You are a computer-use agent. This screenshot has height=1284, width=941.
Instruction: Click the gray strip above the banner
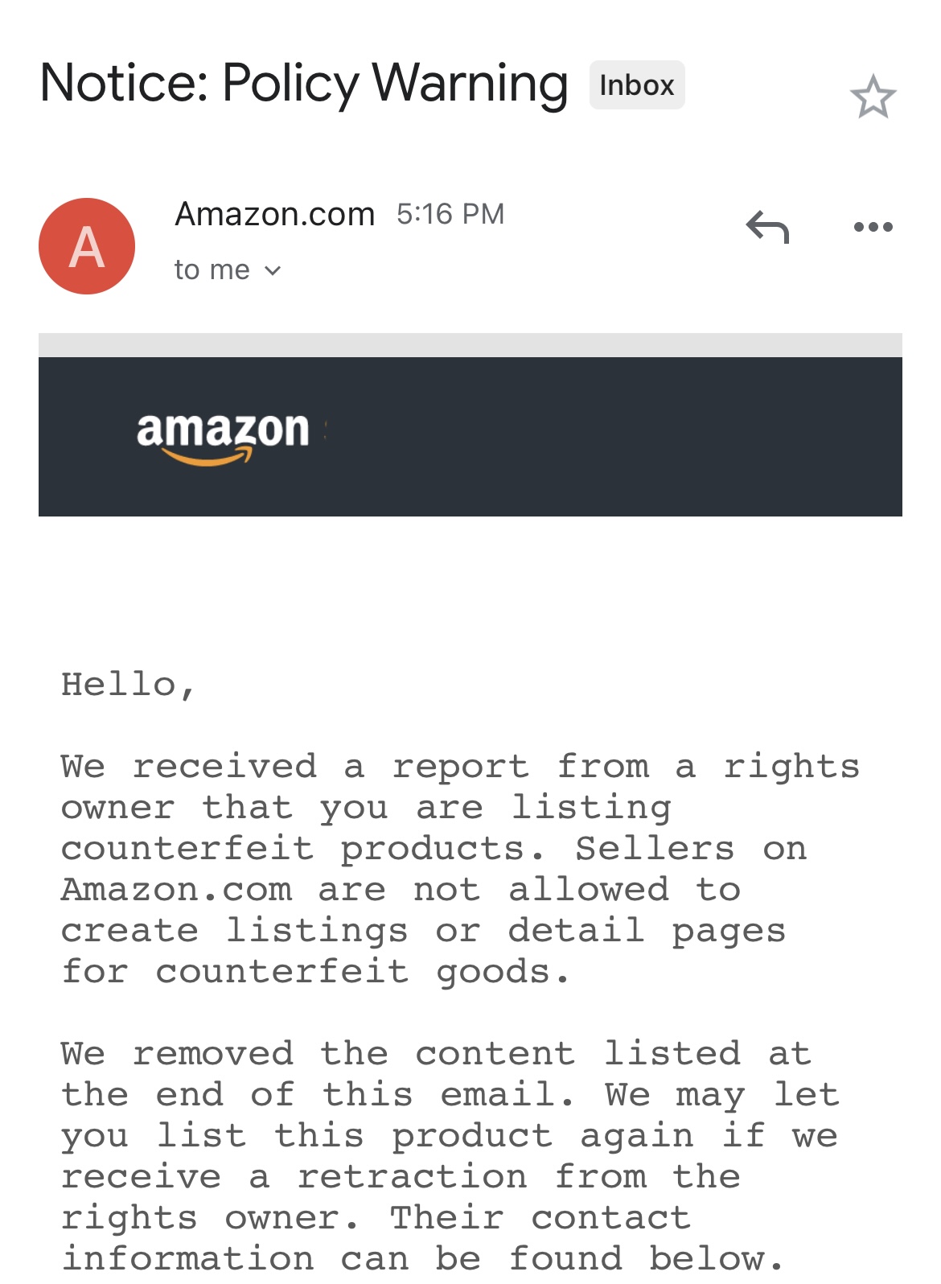coord(470,345)
